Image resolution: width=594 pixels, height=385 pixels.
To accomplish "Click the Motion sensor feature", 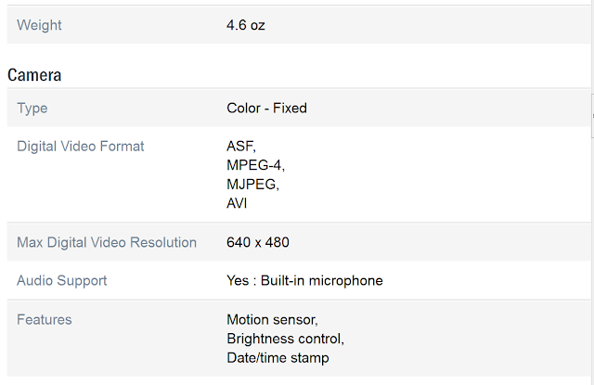I will 273,319.
